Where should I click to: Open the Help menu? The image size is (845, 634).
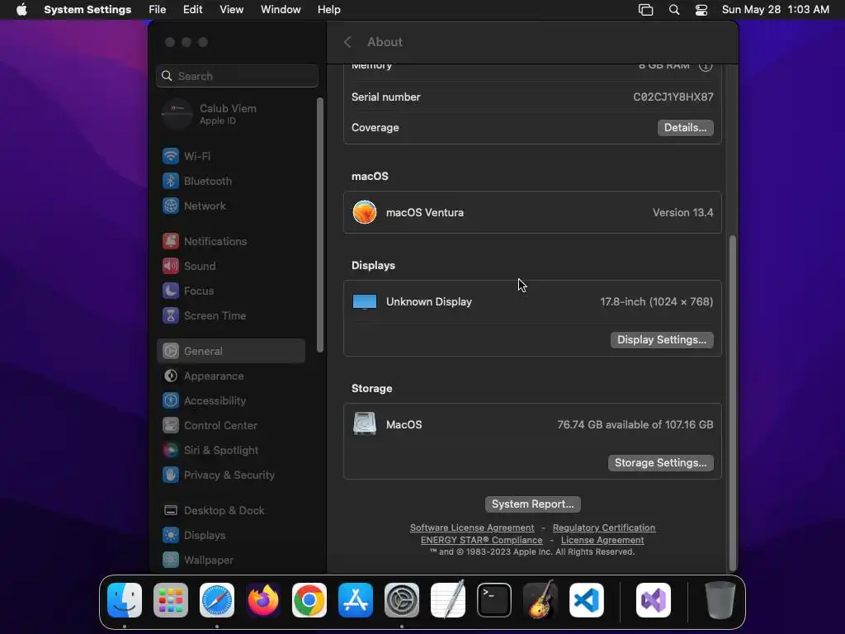click(x=328, y=10)
